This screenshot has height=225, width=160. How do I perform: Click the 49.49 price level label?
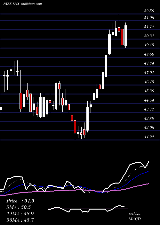[x=149, y=45]
